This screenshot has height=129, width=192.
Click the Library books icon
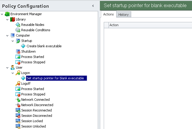coord(13,19)
